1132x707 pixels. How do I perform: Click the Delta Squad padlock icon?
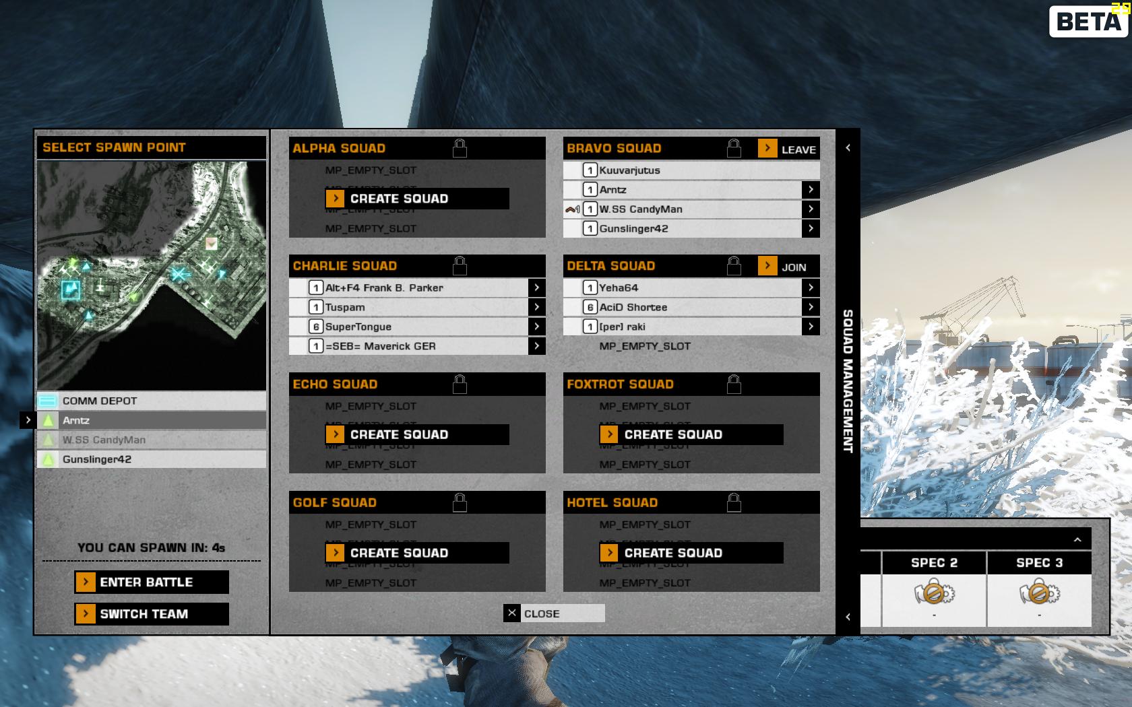tap(734, 266)
